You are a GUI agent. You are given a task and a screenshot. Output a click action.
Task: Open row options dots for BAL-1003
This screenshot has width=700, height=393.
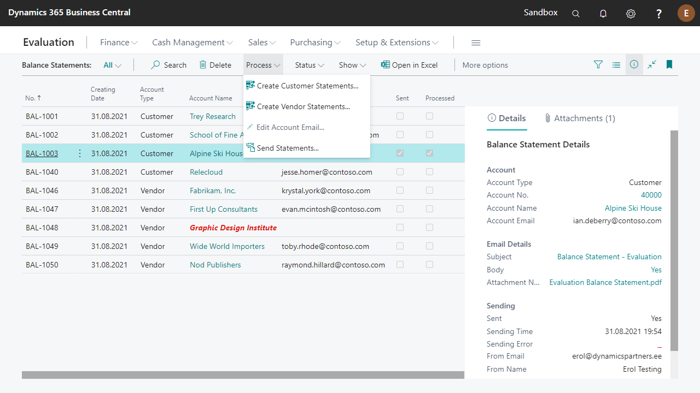(80, 153)
